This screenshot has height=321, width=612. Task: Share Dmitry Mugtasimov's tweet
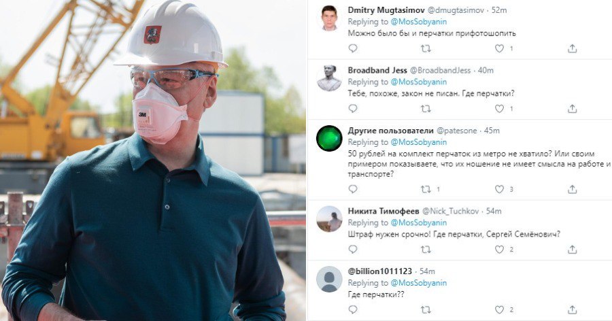tap(572, 48)
